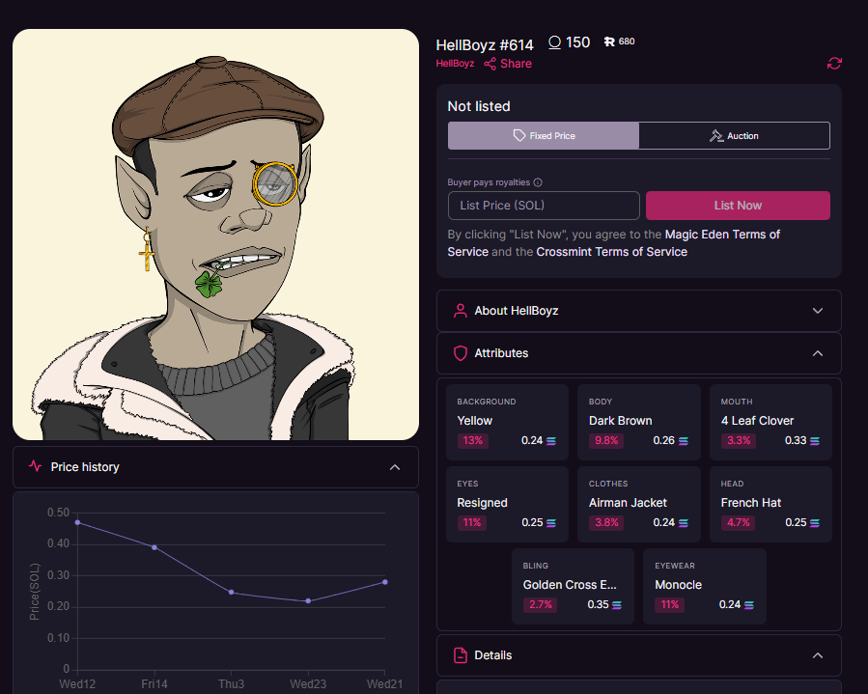Click the Not listed status text

click(479, 106)
